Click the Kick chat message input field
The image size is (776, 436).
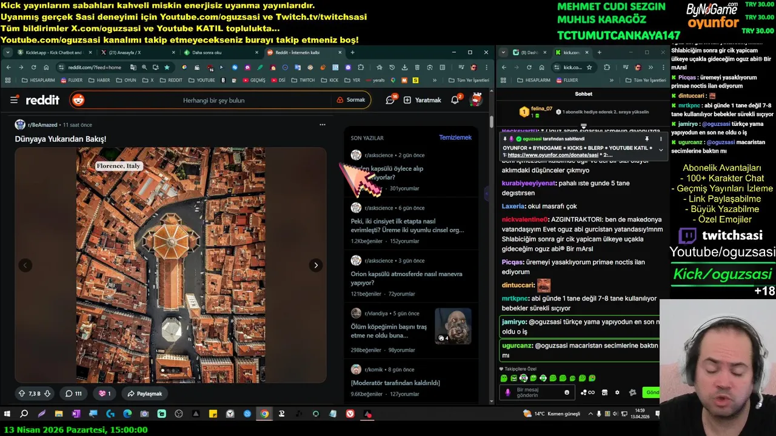point(537,392)
